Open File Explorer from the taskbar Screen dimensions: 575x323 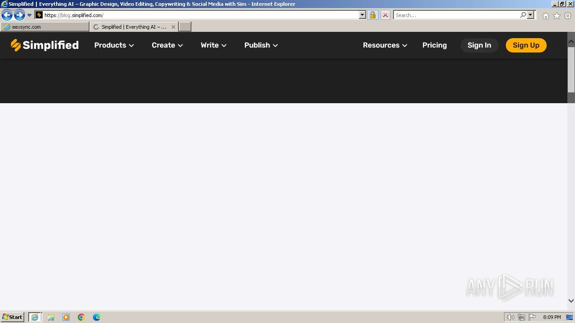click(51, 317)
